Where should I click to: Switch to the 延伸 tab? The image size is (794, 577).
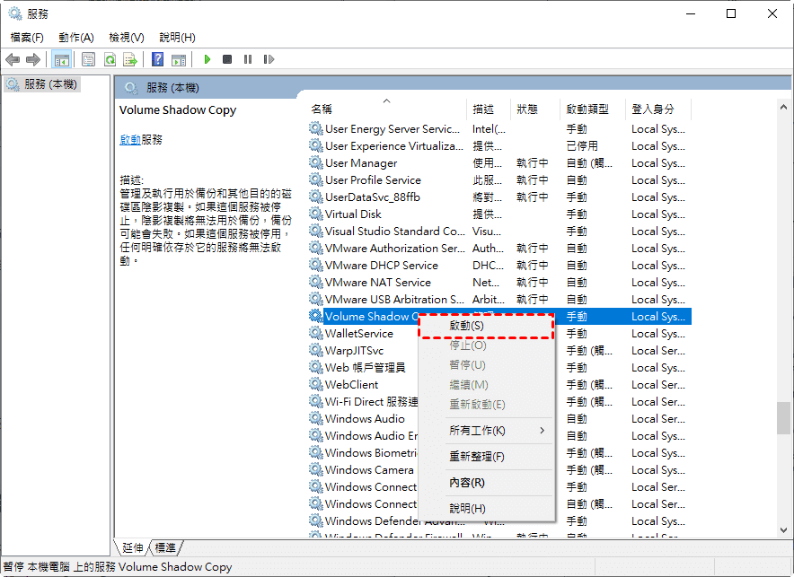click(133, 547)
